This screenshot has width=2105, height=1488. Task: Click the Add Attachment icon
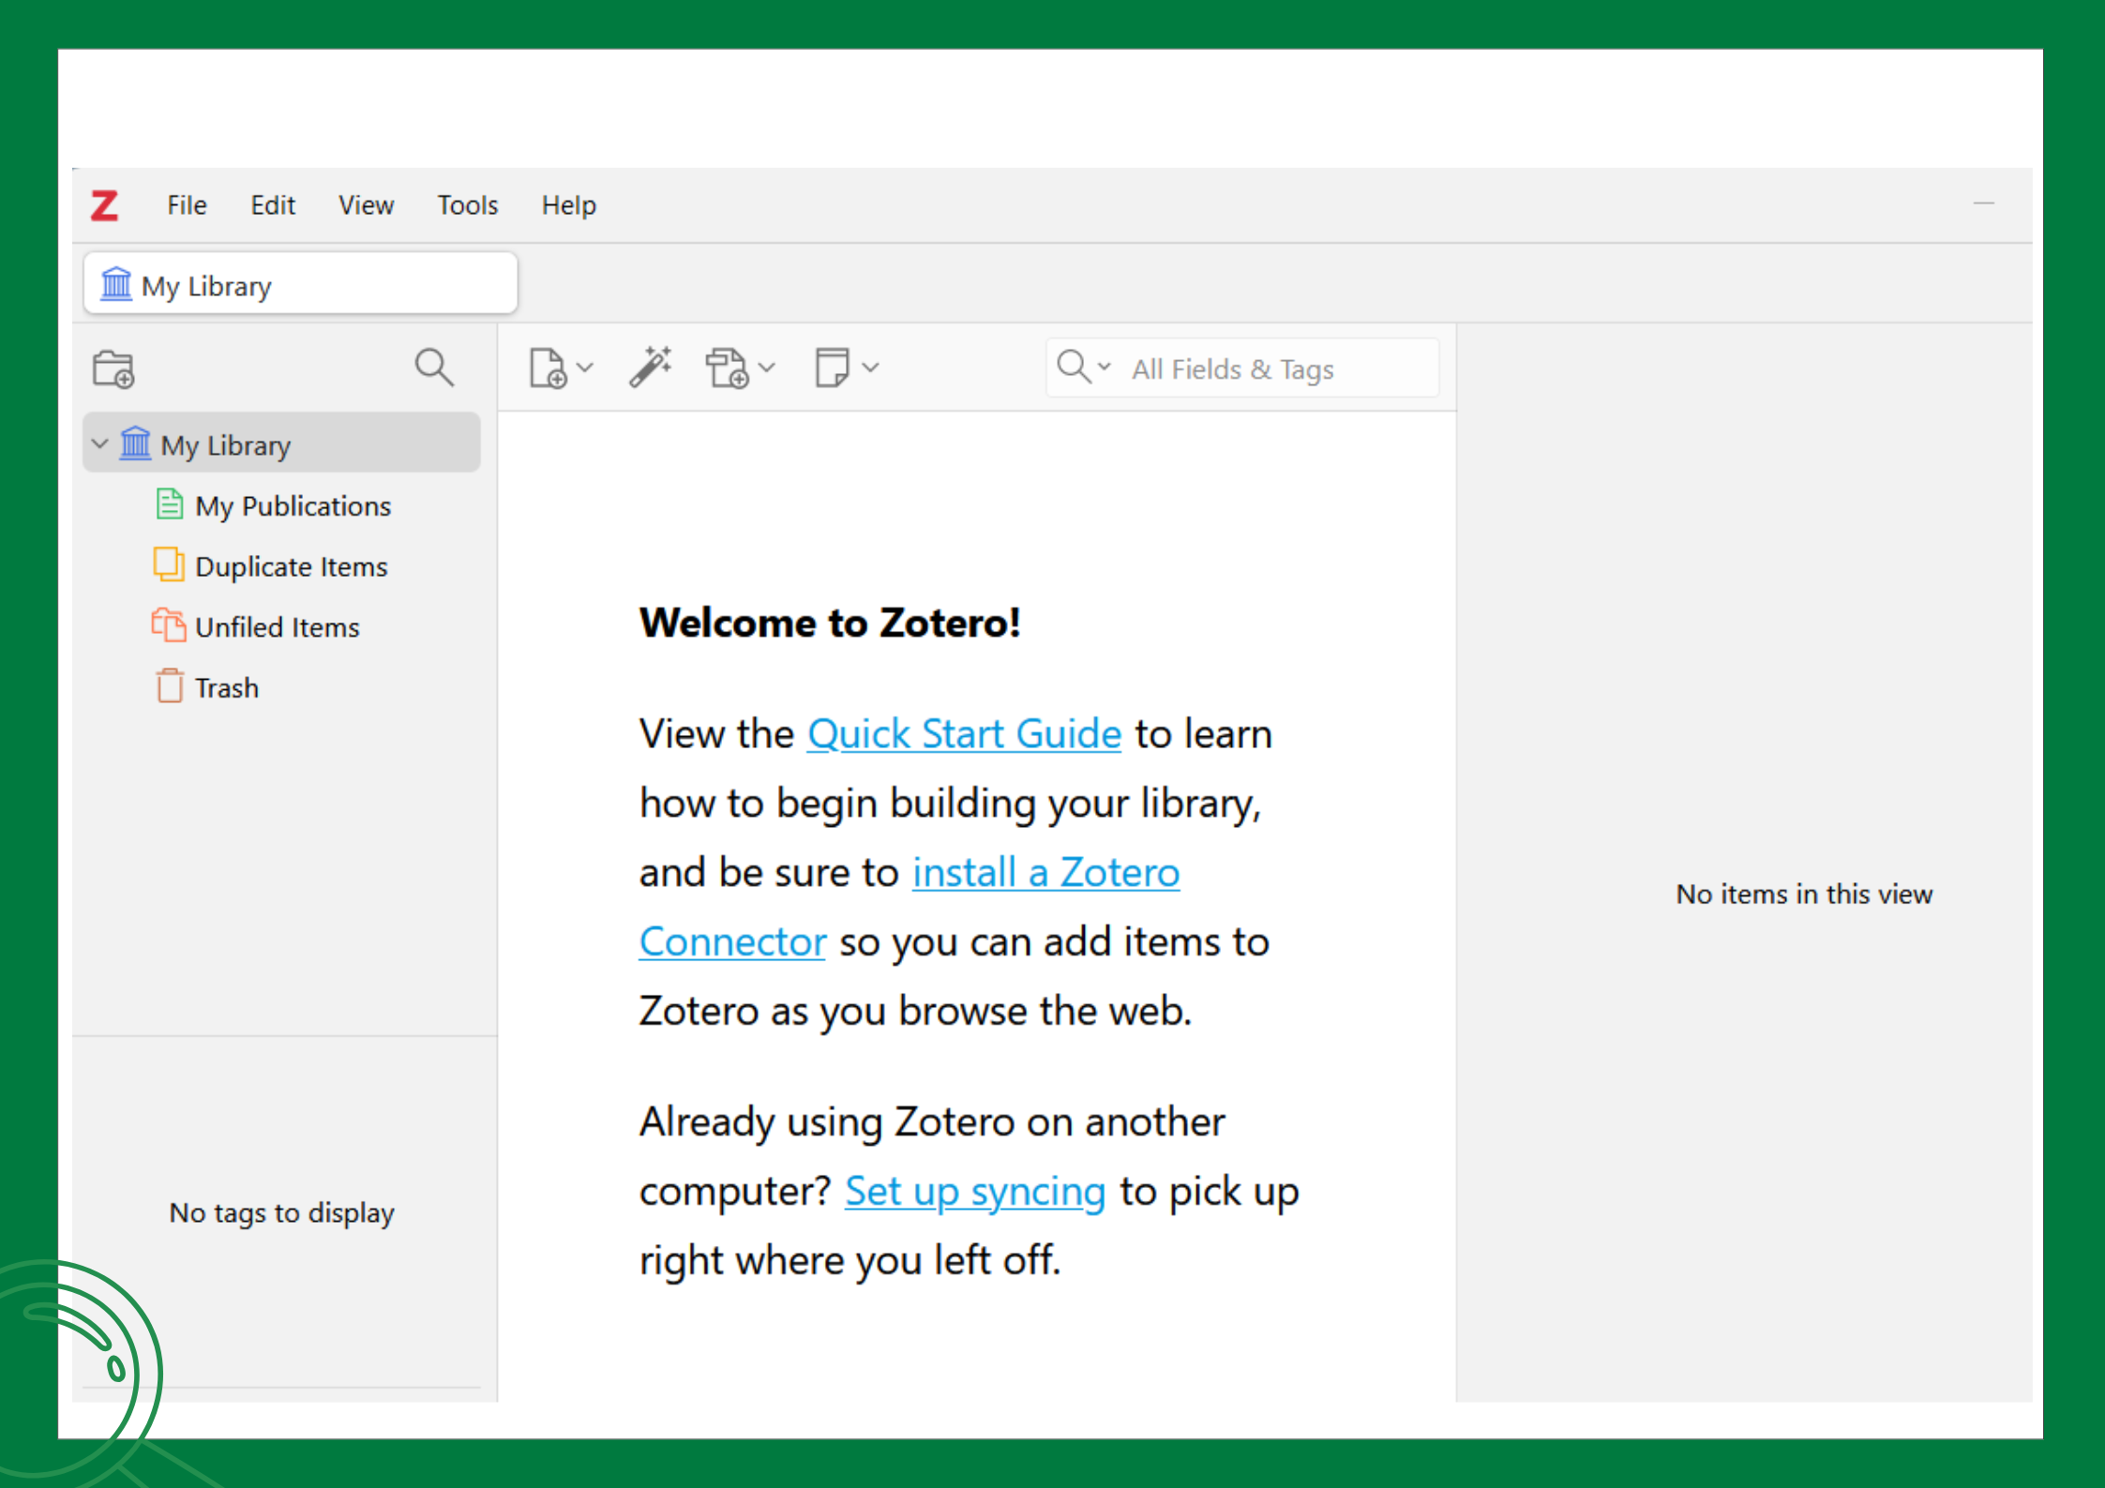click(x=728, y=368)
